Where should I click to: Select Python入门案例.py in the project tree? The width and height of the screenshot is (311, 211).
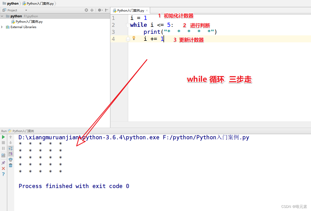point(28,21)
